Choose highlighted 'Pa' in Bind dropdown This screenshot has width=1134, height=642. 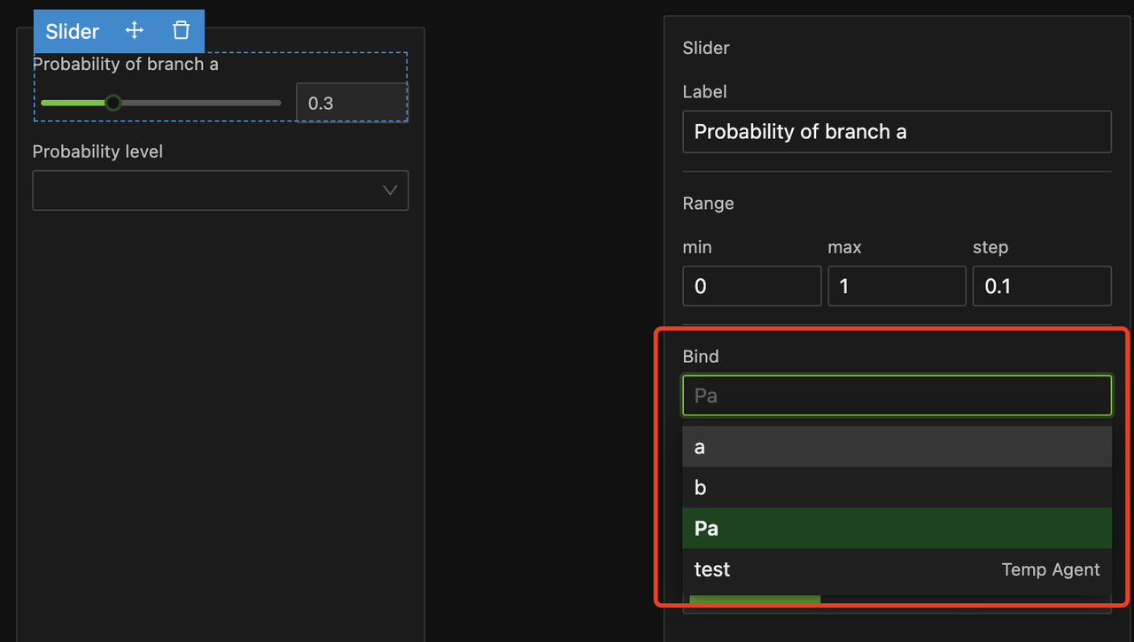pos(897,529)
